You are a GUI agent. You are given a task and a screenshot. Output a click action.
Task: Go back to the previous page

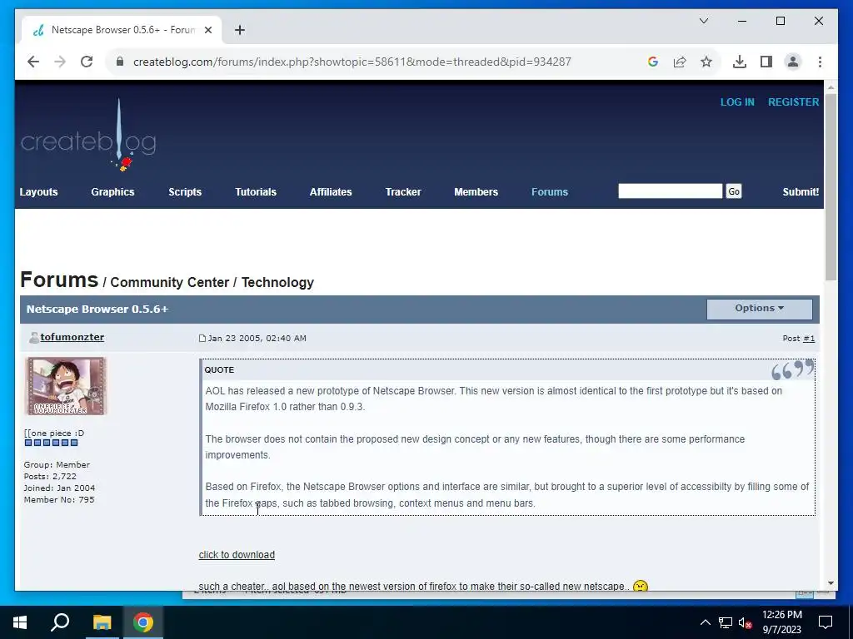[x=33, y=62]
